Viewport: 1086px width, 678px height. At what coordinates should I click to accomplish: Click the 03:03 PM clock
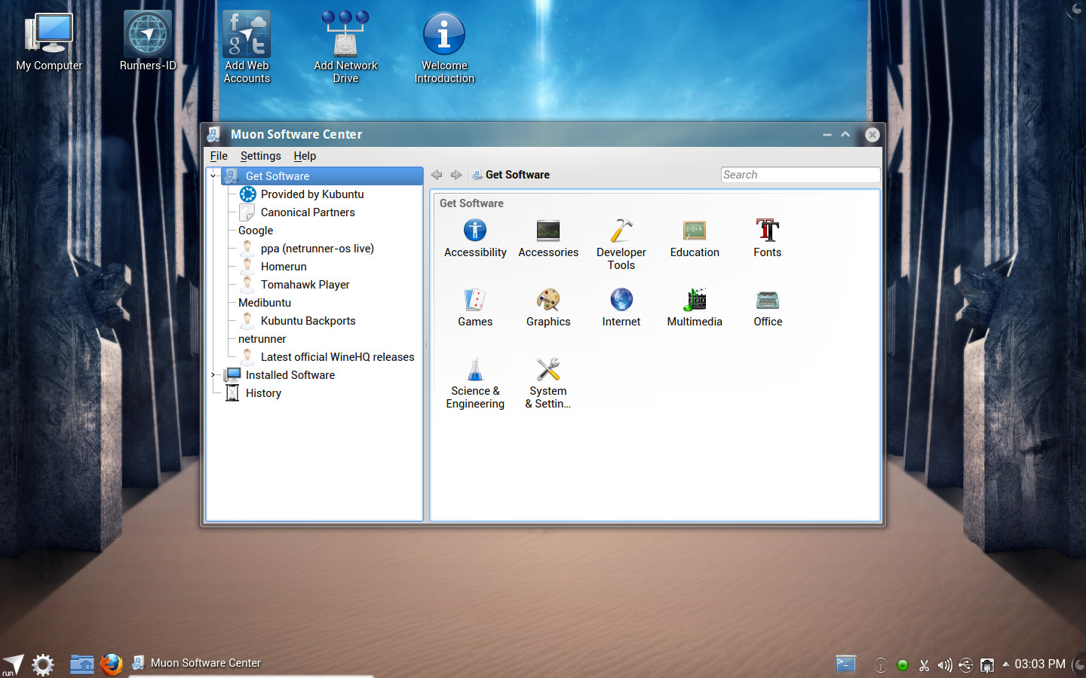click(x=1040, y=664)
